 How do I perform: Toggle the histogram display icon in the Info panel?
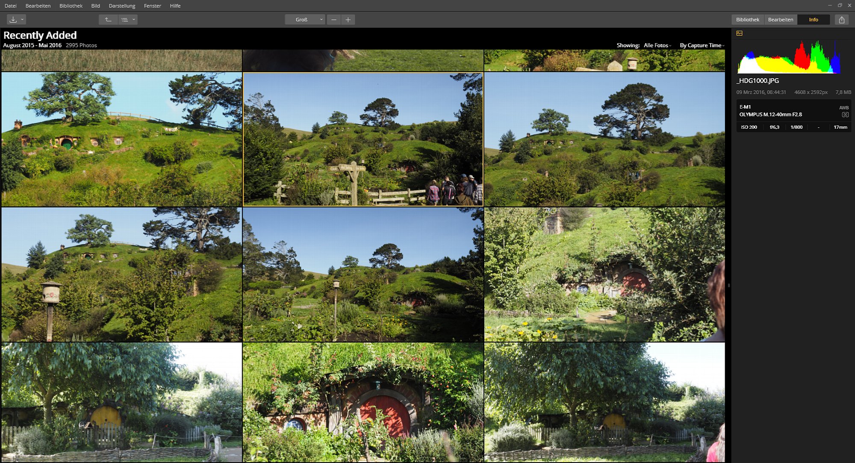[x=739, y=33]
